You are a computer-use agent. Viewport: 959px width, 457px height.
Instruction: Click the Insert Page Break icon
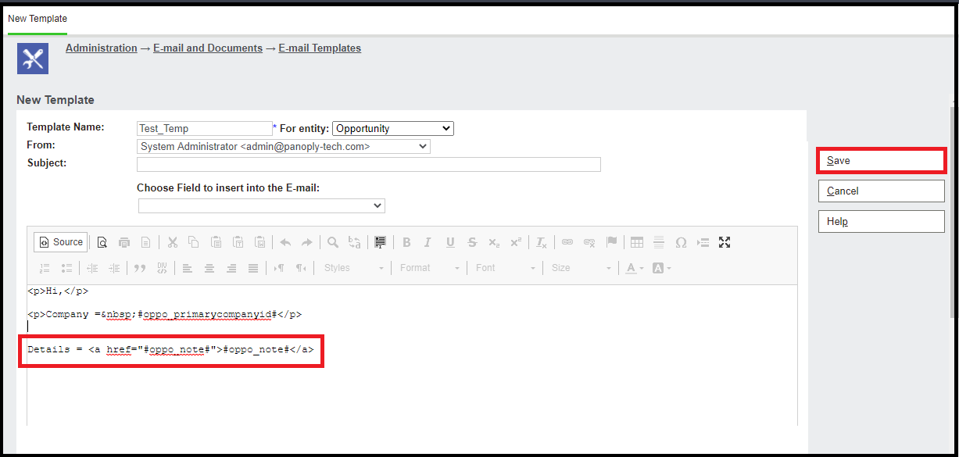pyautogui.click(x=703, y=242)
